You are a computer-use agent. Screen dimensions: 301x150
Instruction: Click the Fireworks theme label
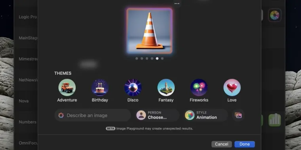point(199,100)
